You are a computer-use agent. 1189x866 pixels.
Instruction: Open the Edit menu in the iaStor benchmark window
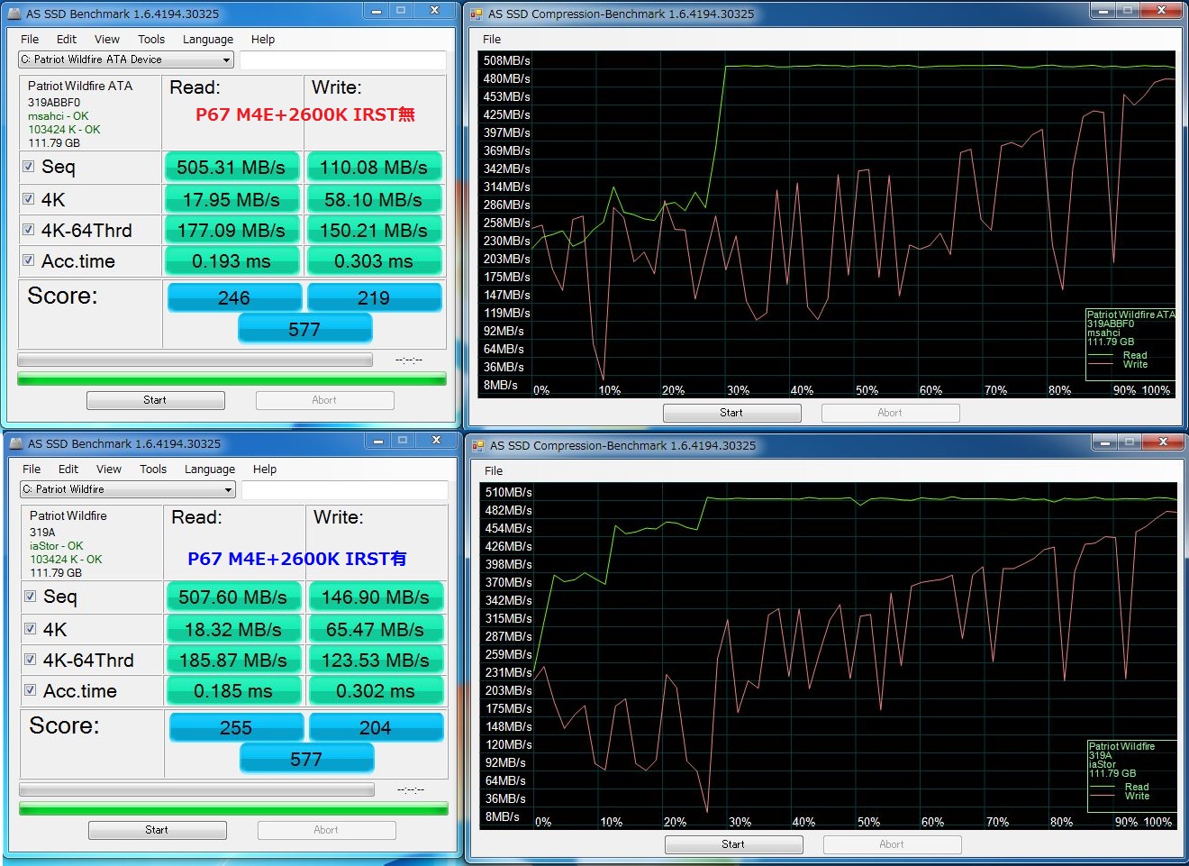(68, 469)
